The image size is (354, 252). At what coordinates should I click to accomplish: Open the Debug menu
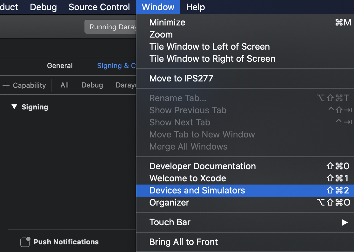coord(43,7)
